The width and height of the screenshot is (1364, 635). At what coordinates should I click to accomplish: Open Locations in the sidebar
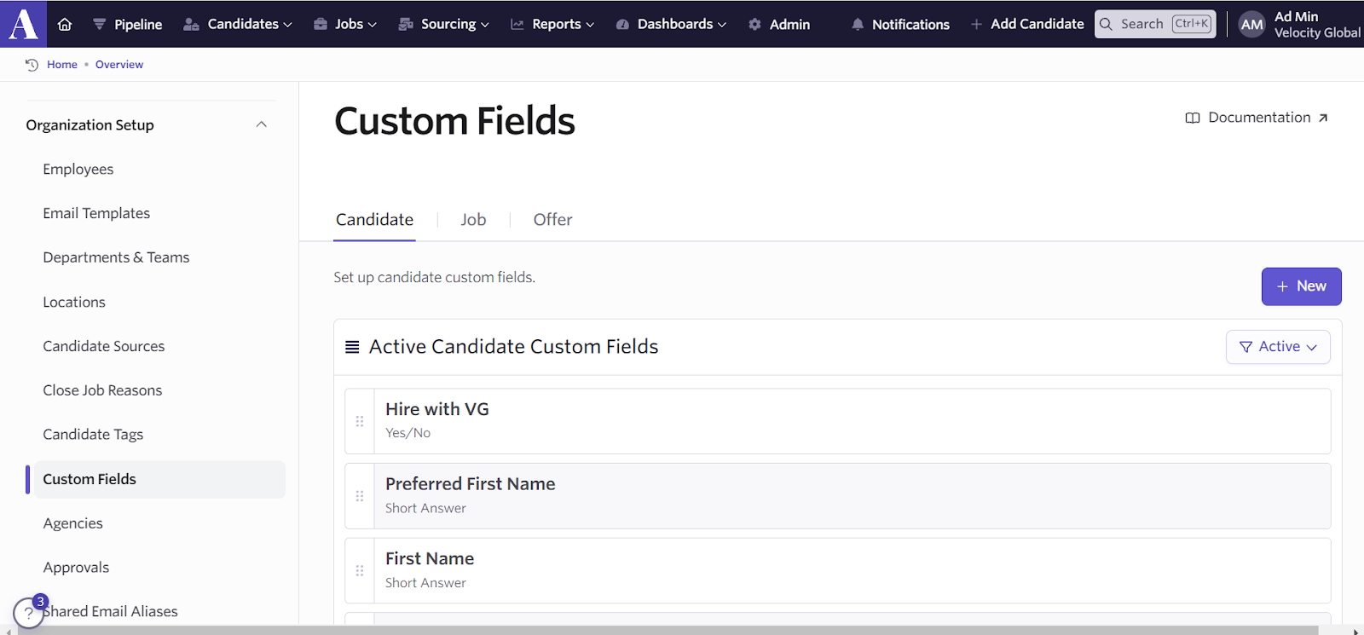74,303
